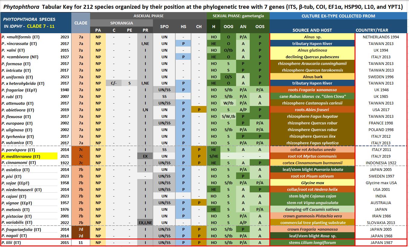
Task: Select the 'roots Abies fraseri' host cell
Action: coord(312,110)
